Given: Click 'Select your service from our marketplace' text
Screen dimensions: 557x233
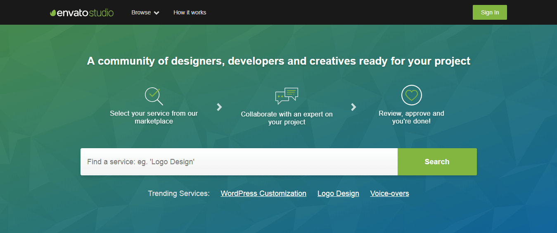Looking at the screenshot, I should tap(154, 117).
